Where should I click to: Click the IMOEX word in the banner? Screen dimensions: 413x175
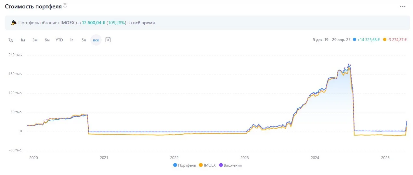tap(68, 23)
